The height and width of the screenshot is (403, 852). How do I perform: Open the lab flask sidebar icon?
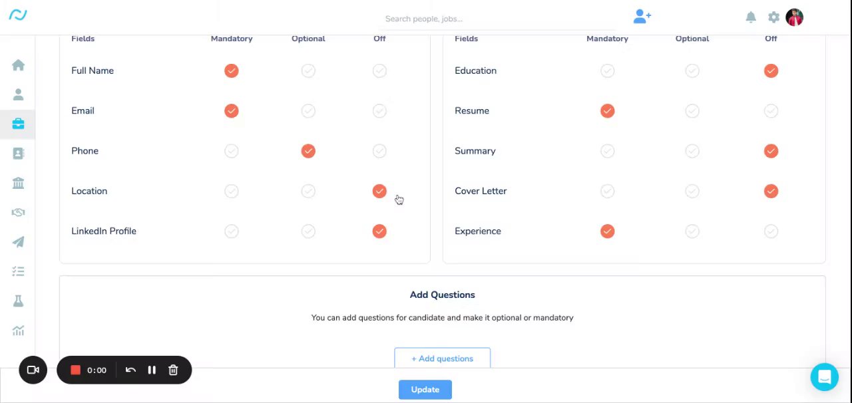coord(18,301)
